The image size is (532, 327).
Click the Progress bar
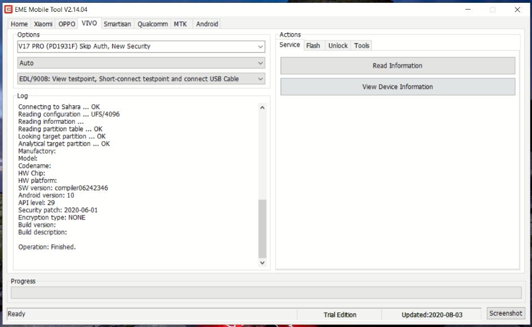click(x=267, y=293)
